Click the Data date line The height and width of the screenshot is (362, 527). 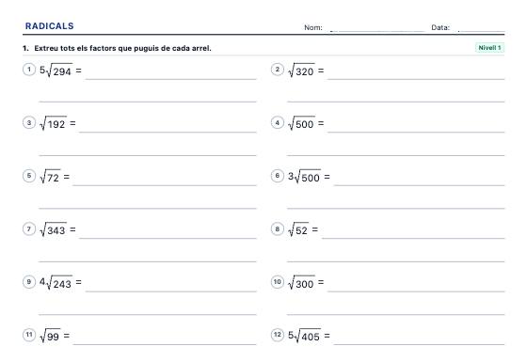pyautogui.click(x=481, y=31)
